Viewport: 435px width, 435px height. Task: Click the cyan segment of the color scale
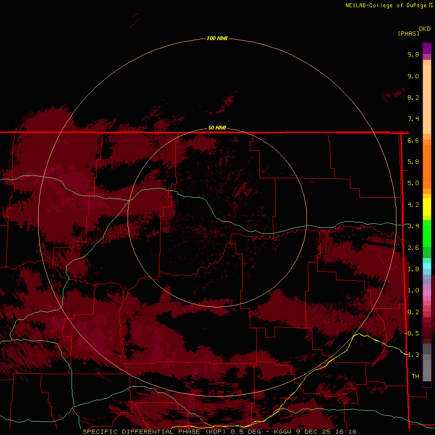[x=427, y=266]
